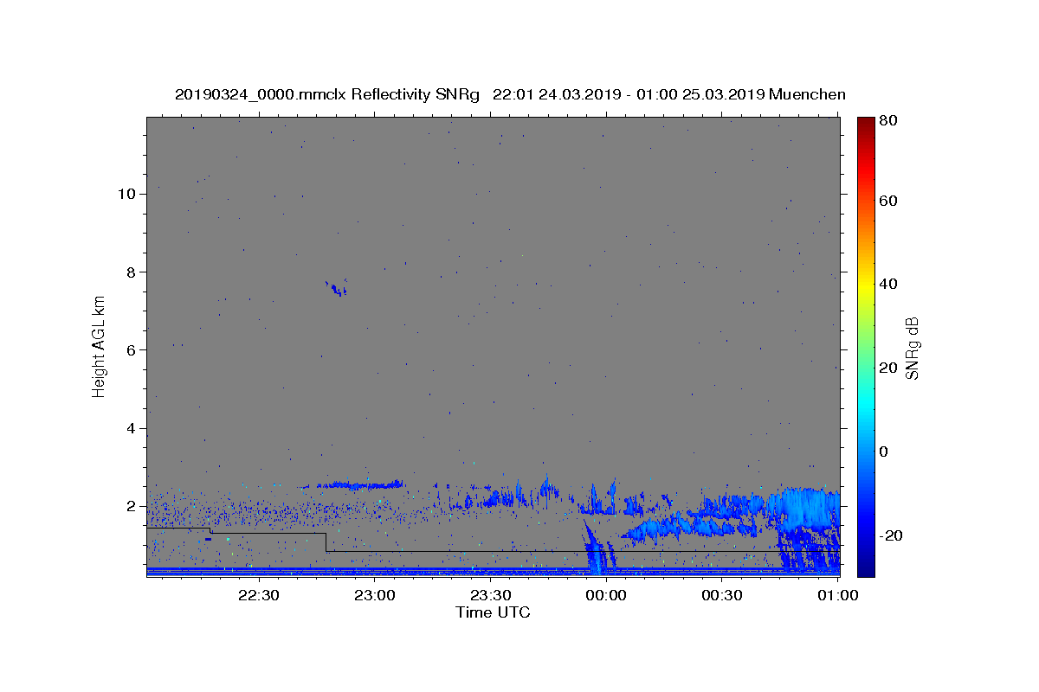The width and height of the screenshot is (1039, 692).
Task: Click the height tick label 2
Action: (130, 506)
